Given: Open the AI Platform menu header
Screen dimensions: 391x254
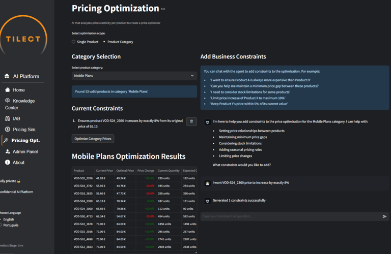Looking at the screenshot, I should tap(25, 76).
